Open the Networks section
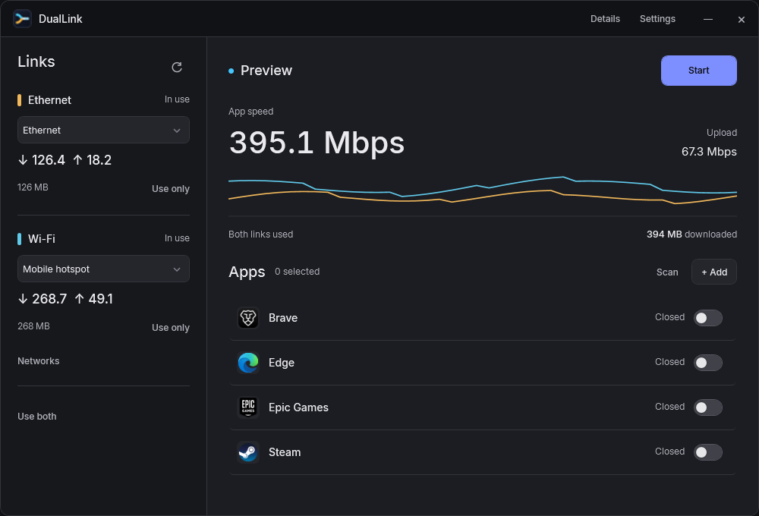 pyautogui.click(x=38, y=361)
